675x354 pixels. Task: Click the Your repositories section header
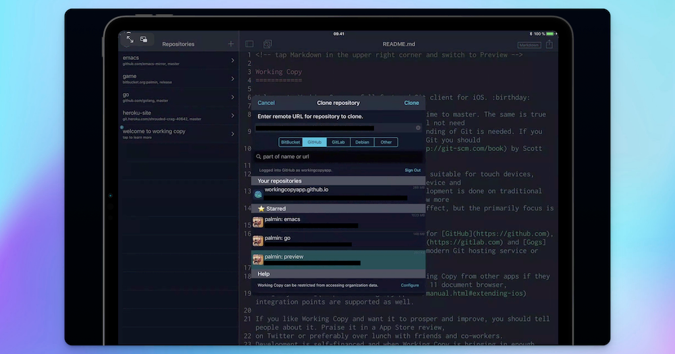pos(338,181)
